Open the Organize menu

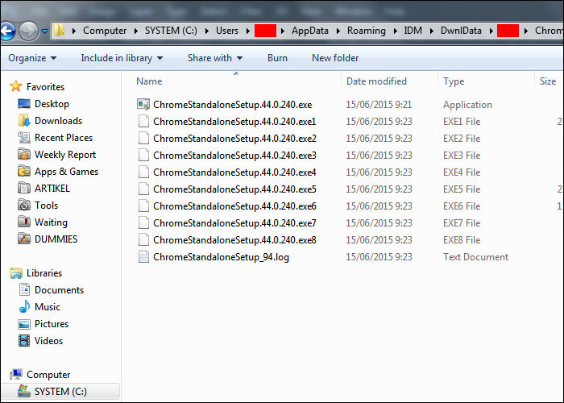point(32,58)
